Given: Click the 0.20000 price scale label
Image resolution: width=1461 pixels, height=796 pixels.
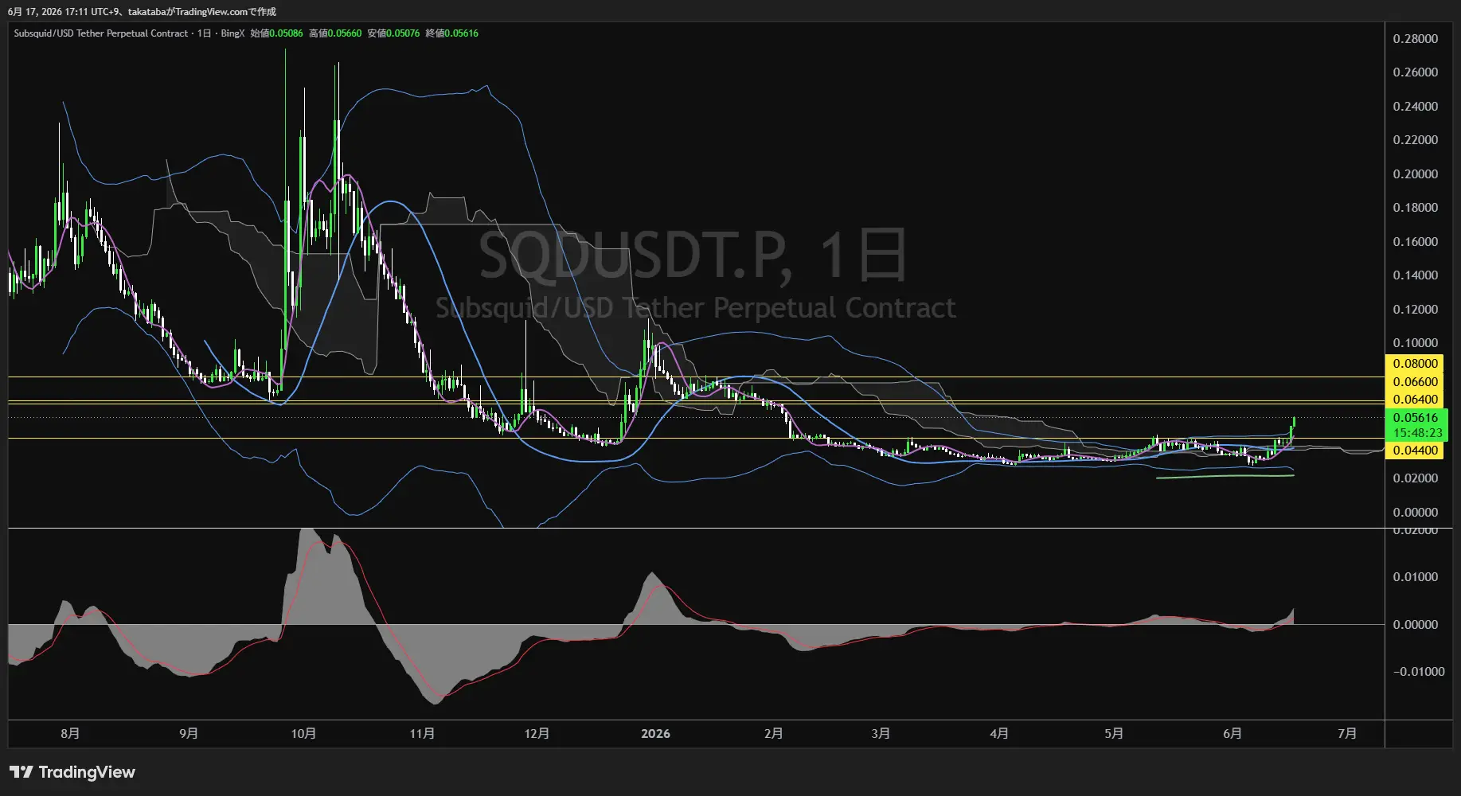Looking at the screenshot, I should click(1415, 174).
